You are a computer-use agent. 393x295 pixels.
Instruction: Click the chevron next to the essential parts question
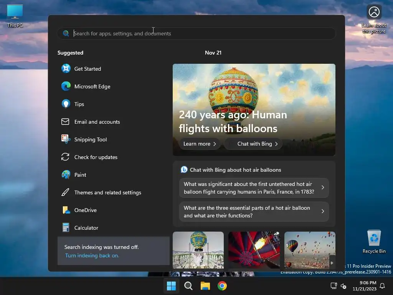pyautogui.click(x=322, y=211)
